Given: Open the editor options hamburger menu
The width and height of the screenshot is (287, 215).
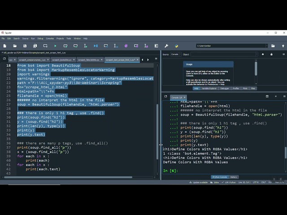Looking at the screenshot, I should (x=156, y=59).
